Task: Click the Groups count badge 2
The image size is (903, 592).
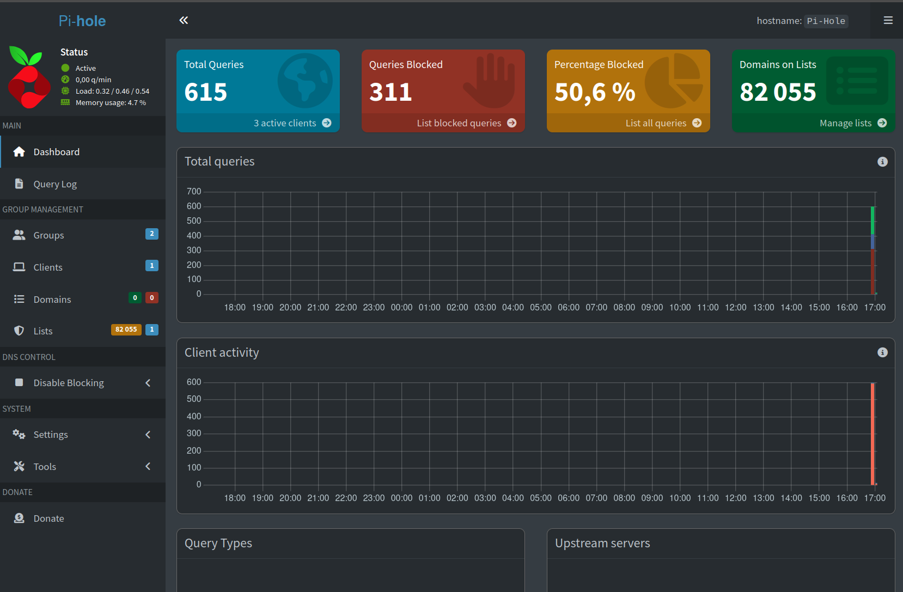Action: [x=152, y=234]
